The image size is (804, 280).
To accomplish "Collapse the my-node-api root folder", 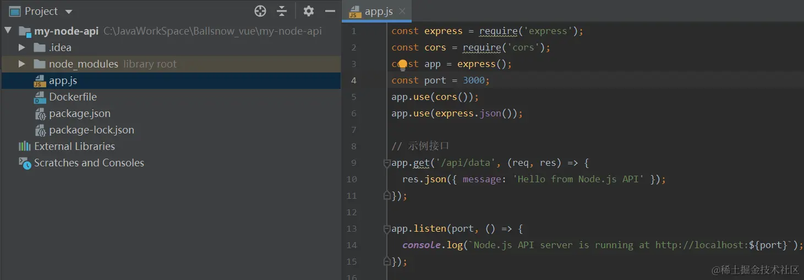I will click(x=8, y=31).
